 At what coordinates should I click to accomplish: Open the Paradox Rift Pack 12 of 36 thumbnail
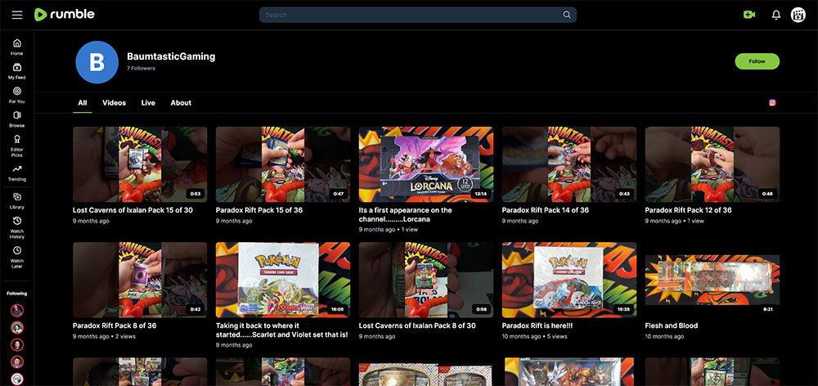point(712,164)
